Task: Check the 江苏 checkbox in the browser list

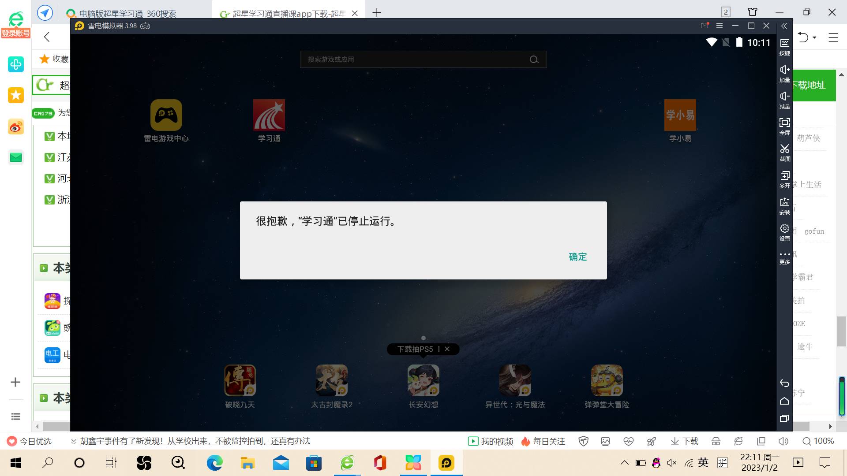Action: (49, 157)
